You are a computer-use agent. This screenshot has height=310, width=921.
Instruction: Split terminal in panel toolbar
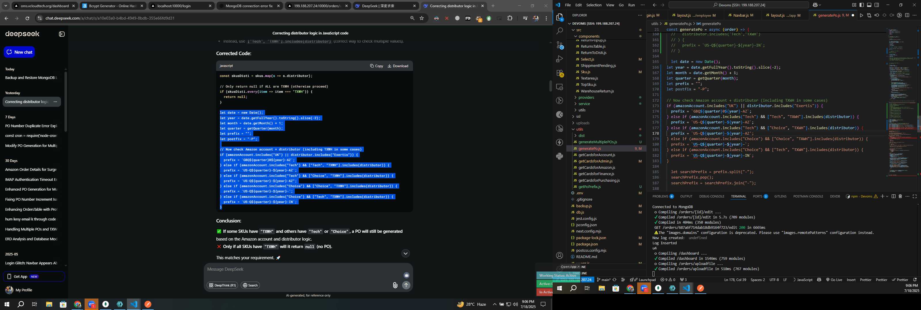pyautogui.click(x=893, y=196)
